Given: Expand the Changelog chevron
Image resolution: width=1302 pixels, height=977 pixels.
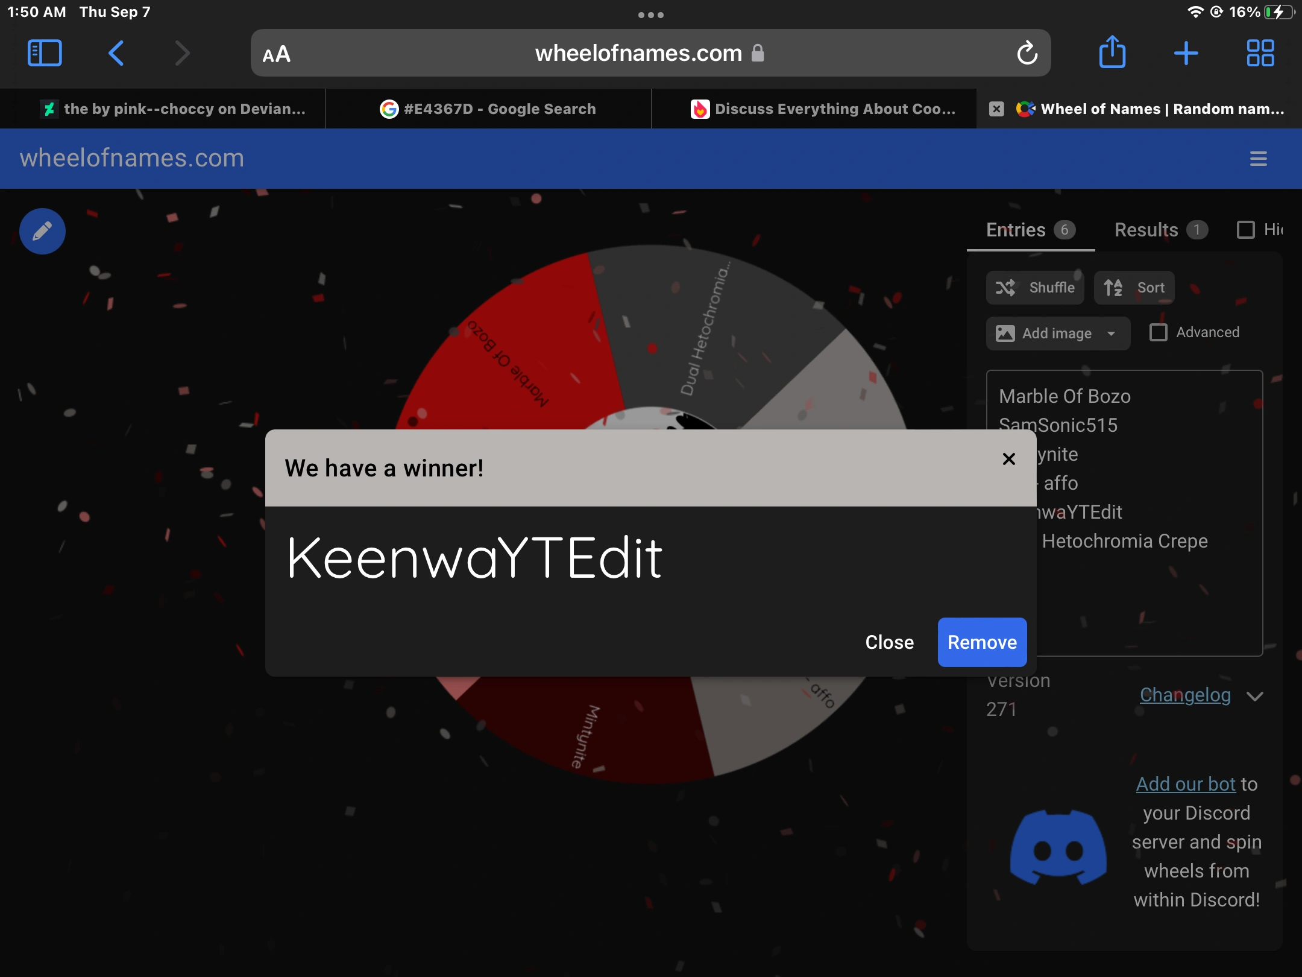Looking at the screenshot, I should (x=1255, y=696).
